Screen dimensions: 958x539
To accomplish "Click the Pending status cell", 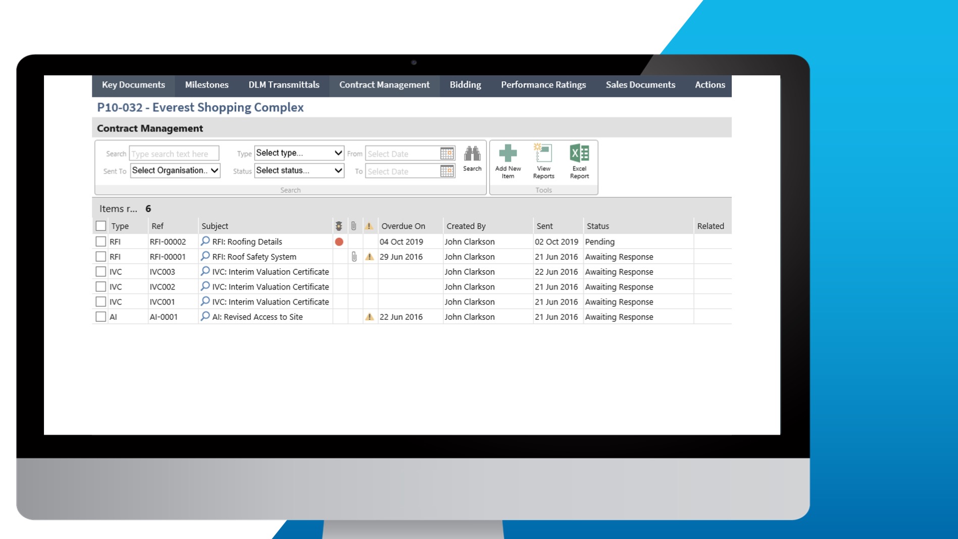I will pos(599,241).
